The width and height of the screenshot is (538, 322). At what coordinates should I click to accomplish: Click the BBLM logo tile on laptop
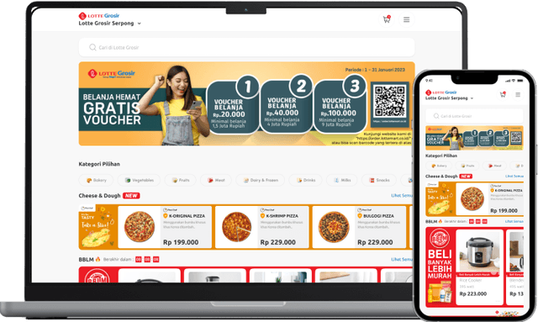pos(98,275)
